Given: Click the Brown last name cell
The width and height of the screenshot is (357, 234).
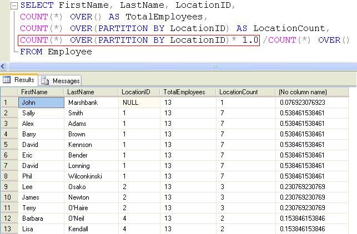Looking at the screenshot, I should tap(91, 134).
